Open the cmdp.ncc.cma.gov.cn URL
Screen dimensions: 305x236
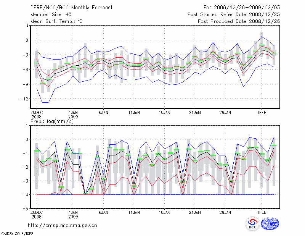click(63, 226)
